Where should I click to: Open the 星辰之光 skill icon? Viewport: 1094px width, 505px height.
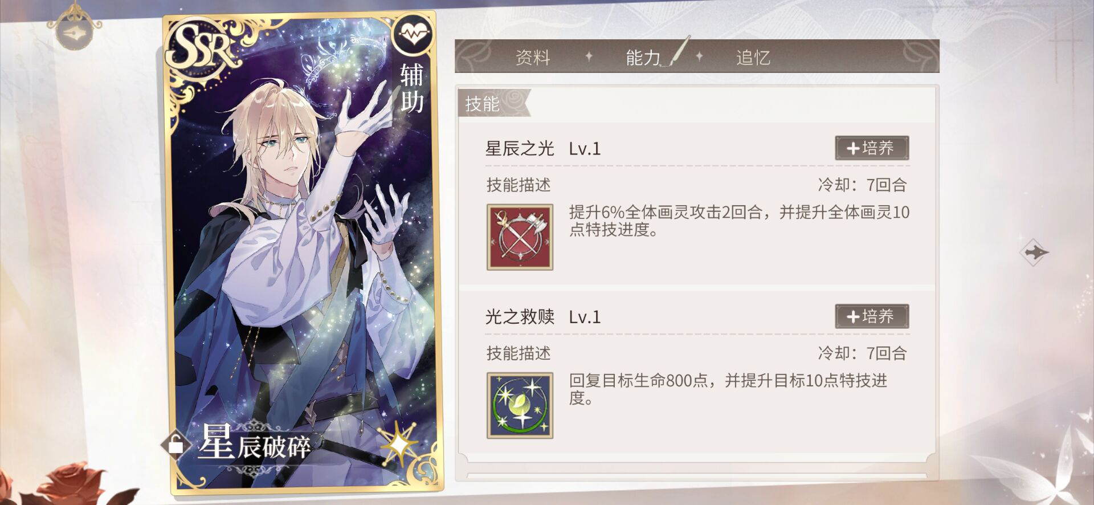[x=520, y=237]
